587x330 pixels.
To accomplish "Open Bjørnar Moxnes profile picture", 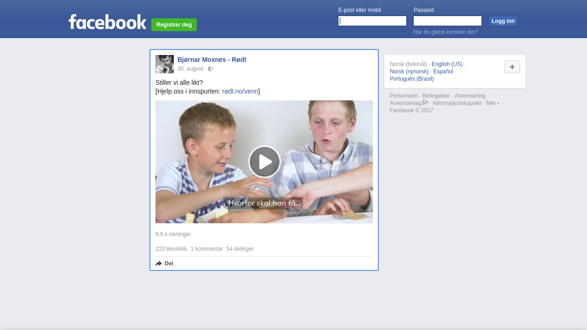I will click(x=165, y=64).
